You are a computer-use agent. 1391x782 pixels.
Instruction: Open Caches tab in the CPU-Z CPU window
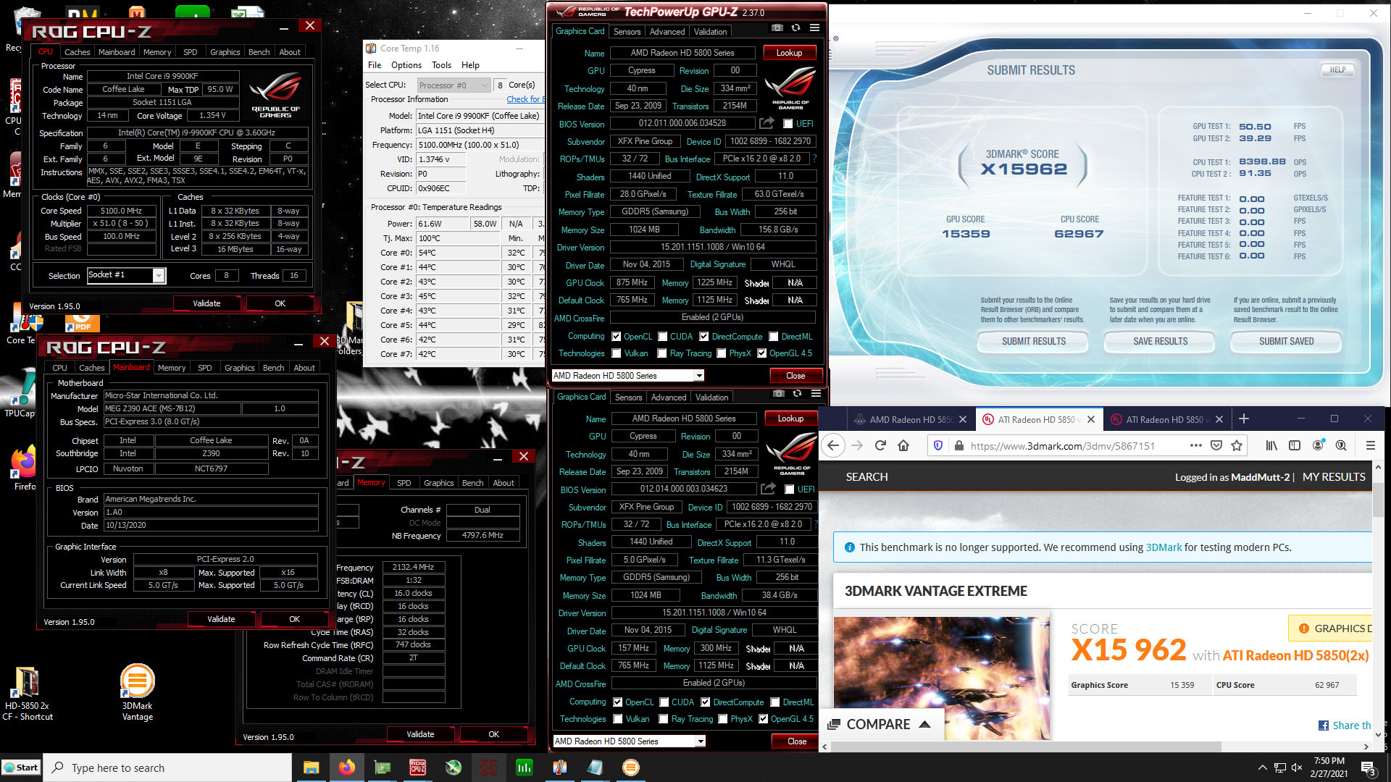pos(77,52)
